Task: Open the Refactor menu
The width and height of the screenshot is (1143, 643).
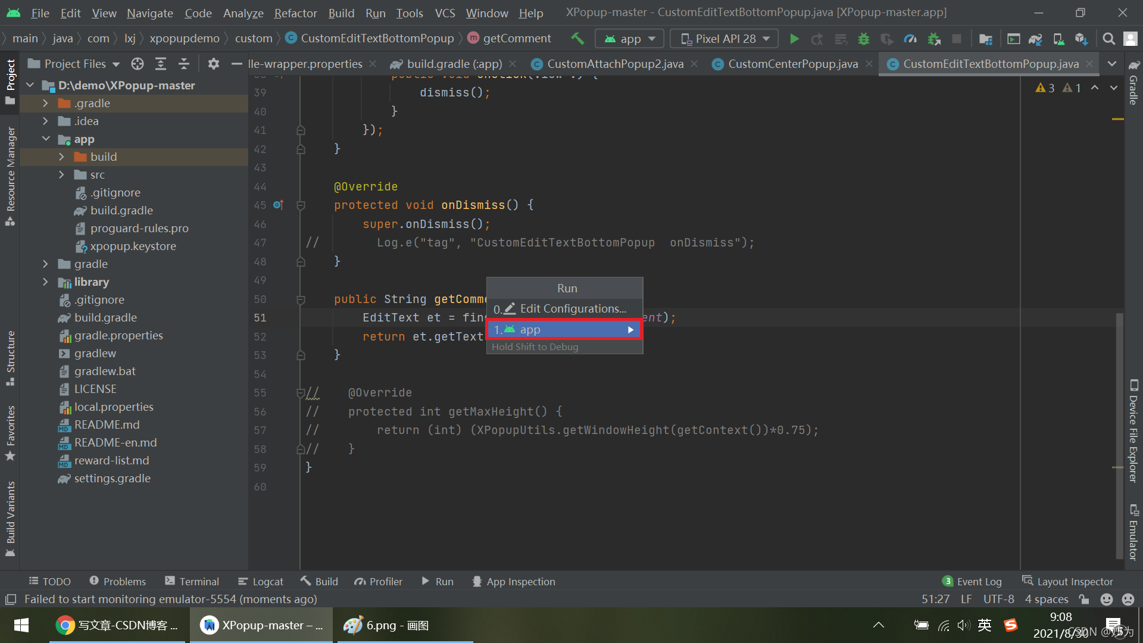Action: click(x=295, y=13)
